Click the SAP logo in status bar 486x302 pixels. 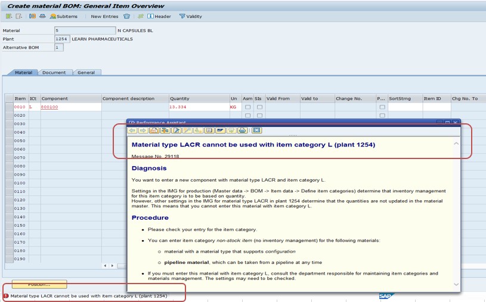pyautogui.click(x=386, y=296)
